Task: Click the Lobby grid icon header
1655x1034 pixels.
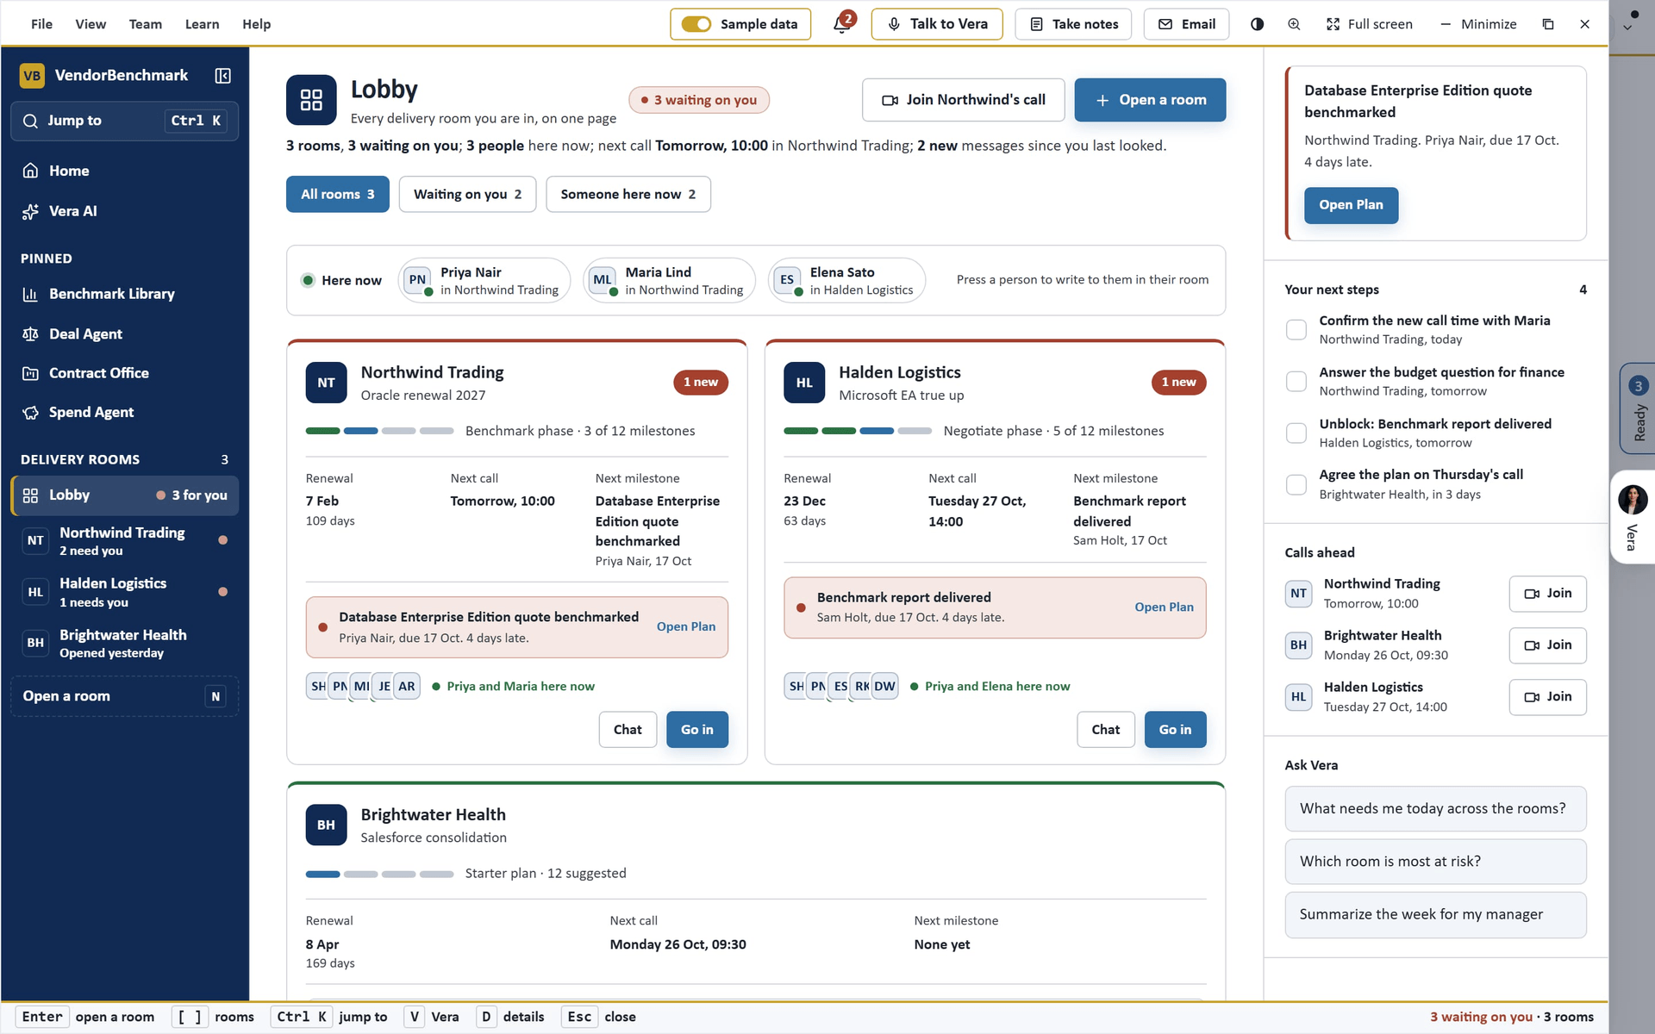Action: (x=311, y=100)
